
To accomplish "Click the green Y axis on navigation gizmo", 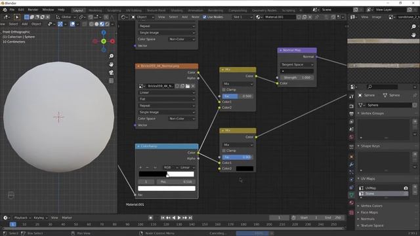I will coord(104,41).
